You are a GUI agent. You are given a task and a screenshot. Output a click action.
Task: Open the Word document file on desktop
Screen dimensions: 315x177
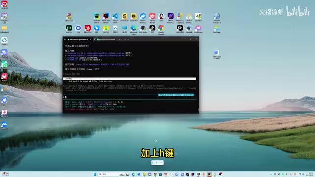[217, 54]
